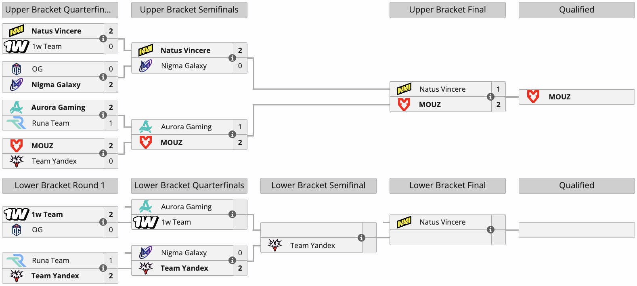Open Aurora Gaming name in Lower Bracket Quarterfinals

[x=186, y=207]
